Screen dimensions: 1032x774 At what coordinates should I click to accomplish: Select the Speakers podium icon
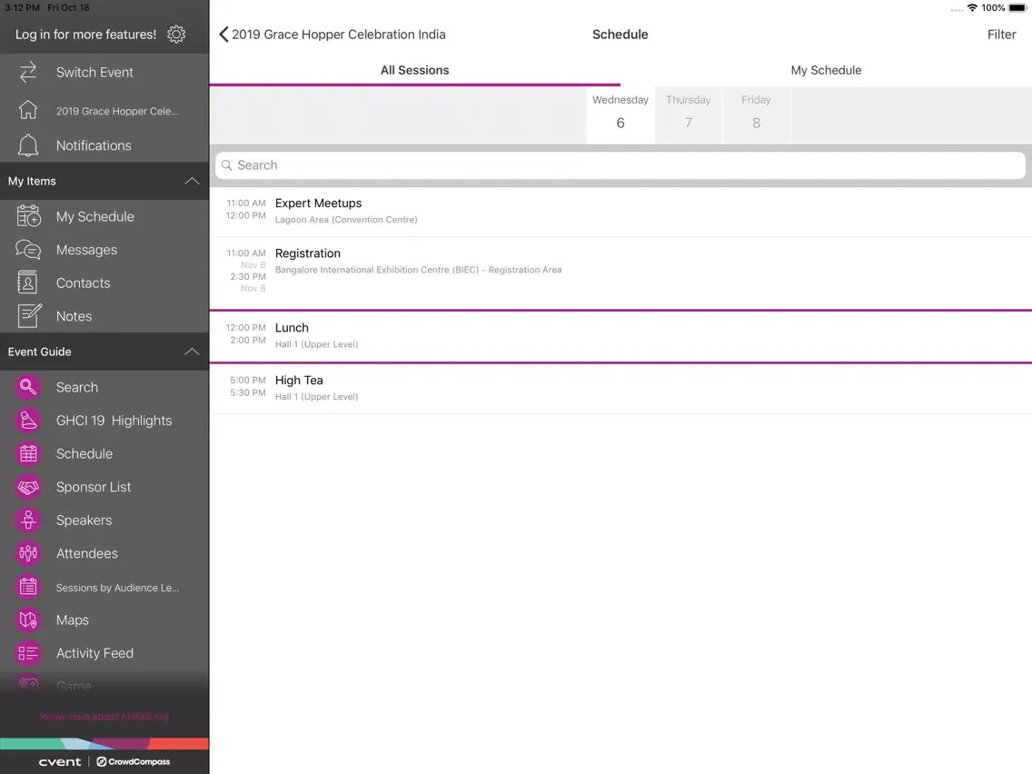coord(28,520)
